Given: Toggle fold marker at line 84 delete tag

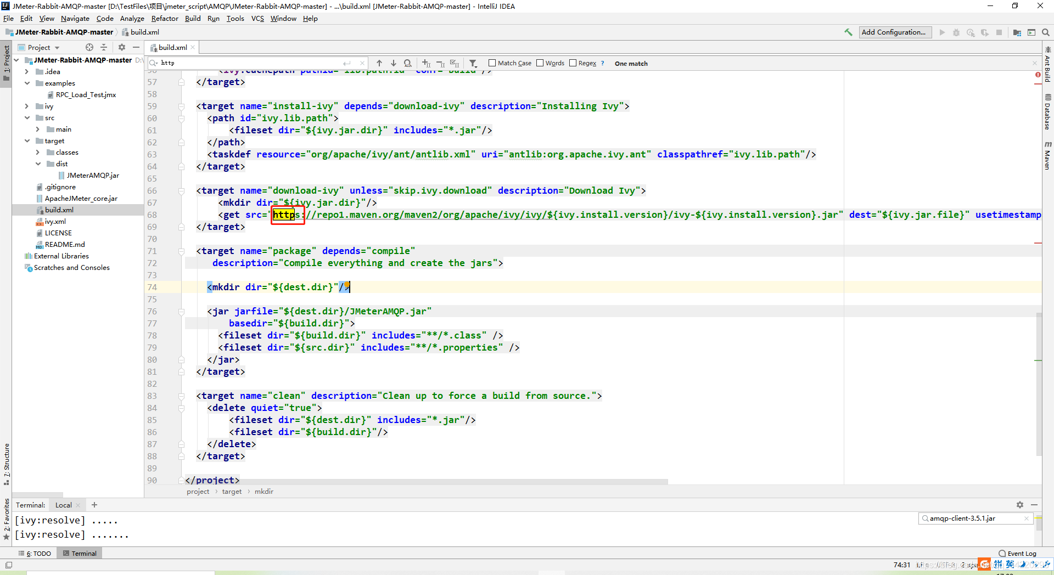Looking at the screenshot, I should (x=181, y=408).
